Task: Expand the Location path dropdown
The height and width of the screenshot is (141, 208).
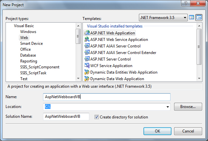Action: [x=168, y=107]
